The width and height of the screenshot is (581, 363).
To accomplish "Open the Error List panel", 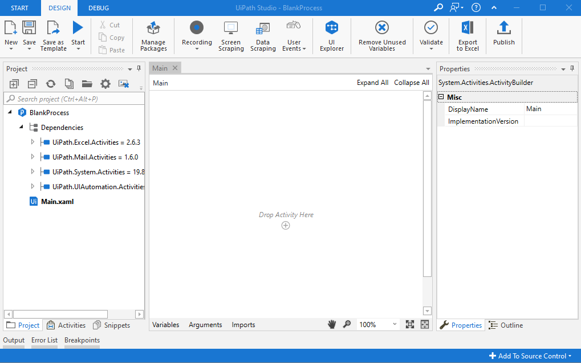I will pos(44,340).
